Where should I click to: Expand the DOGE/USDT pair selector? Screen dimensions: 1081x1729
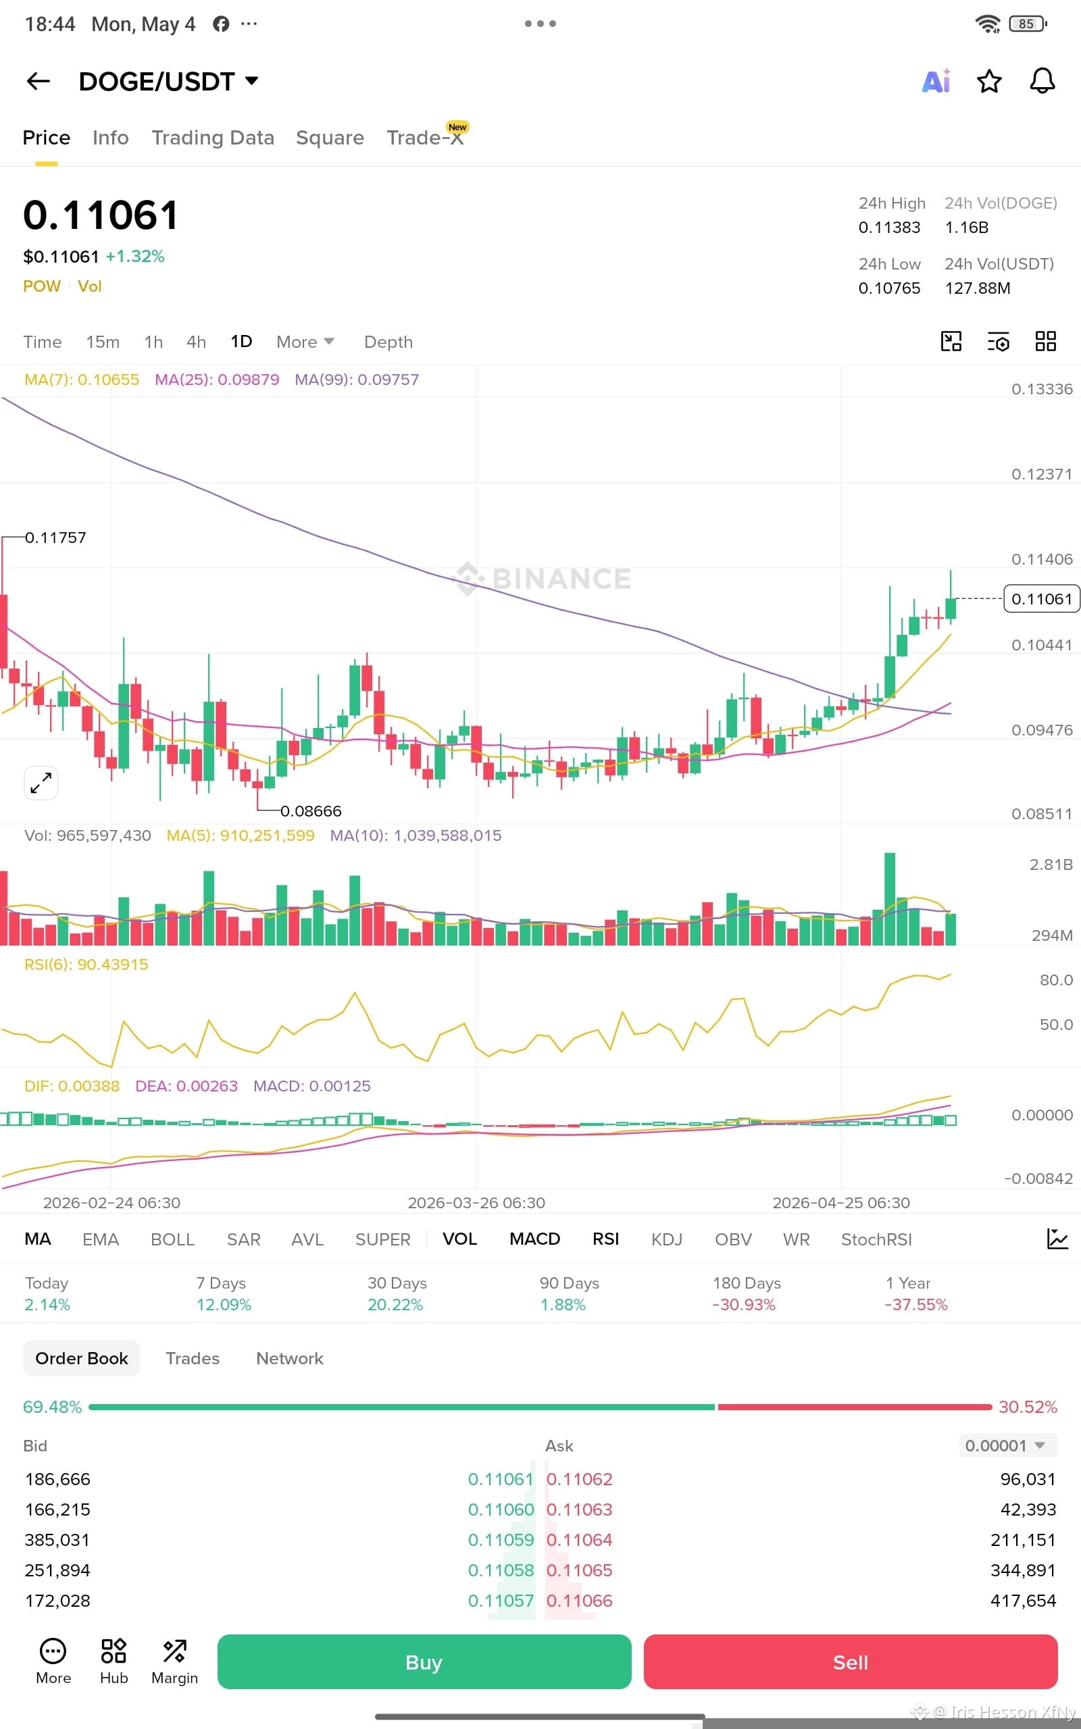tap(169, 82)
